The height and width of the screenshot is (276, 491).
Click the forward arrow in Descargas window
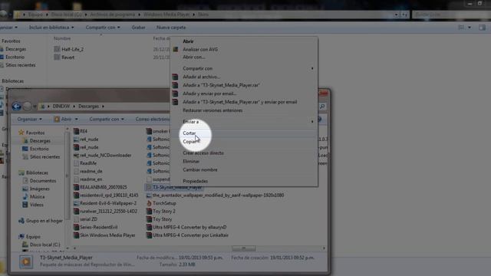click(28, 107)
